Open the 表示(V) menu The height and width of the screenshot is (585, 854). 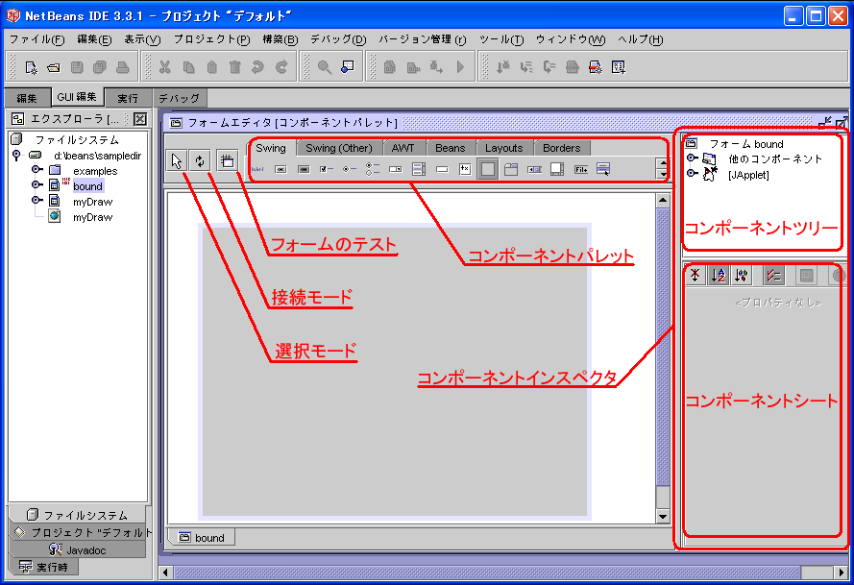pos(143,39)
